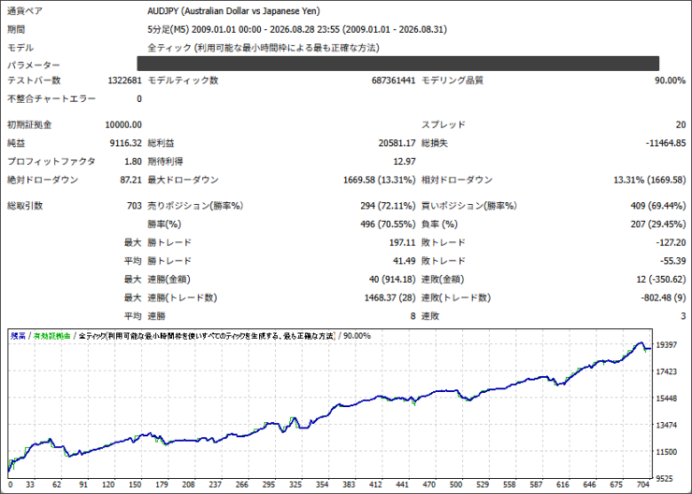The width and height of the screenshot is (692, 494).
Task: Click the 総利益 value 20581.17
Action: [x=397, y=143]
